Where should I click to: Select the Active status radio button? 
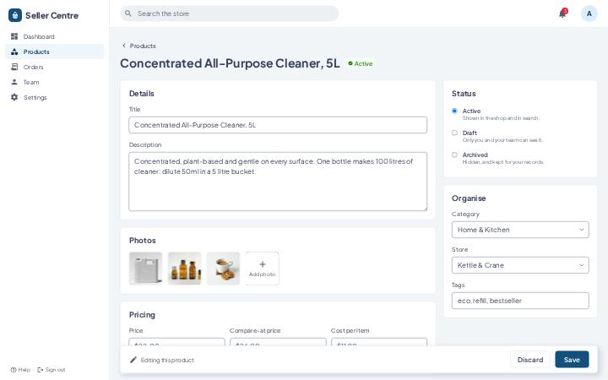pos(454,111)
